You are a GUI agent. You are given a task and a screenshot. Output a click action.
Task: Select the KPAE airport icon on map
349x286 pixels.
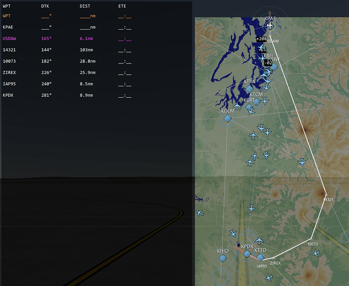[270, 26]
